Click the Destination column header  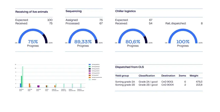(x=168, y=76)
